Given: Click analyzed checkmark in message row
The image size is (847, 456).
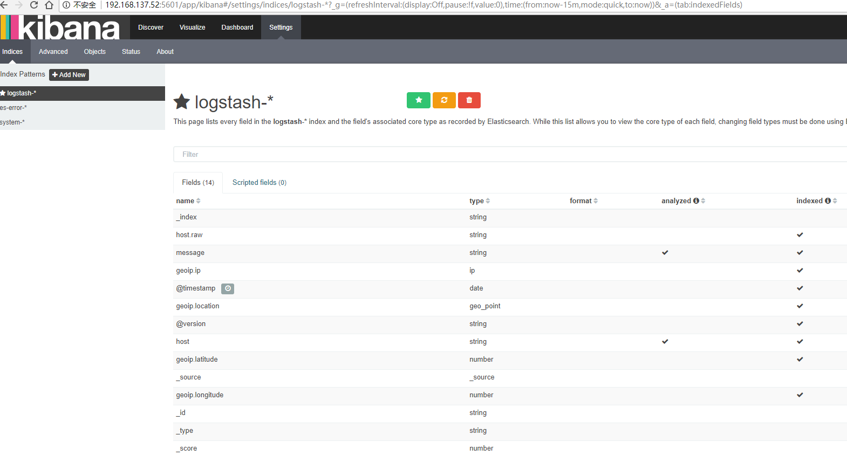Looking at the screenshot, I should [x=665, y=253].
